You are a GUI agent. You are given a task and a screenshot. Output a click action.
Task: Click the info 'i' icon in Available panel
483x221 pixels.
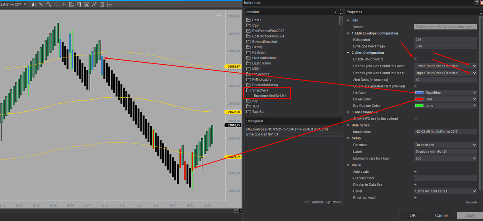click(336, 12)
